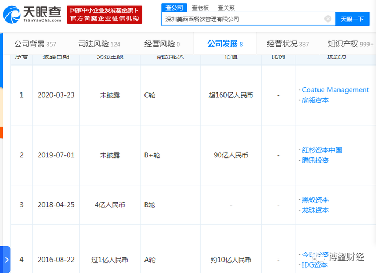Switch to the 查老板 search tab

click(x=200, y=8)
